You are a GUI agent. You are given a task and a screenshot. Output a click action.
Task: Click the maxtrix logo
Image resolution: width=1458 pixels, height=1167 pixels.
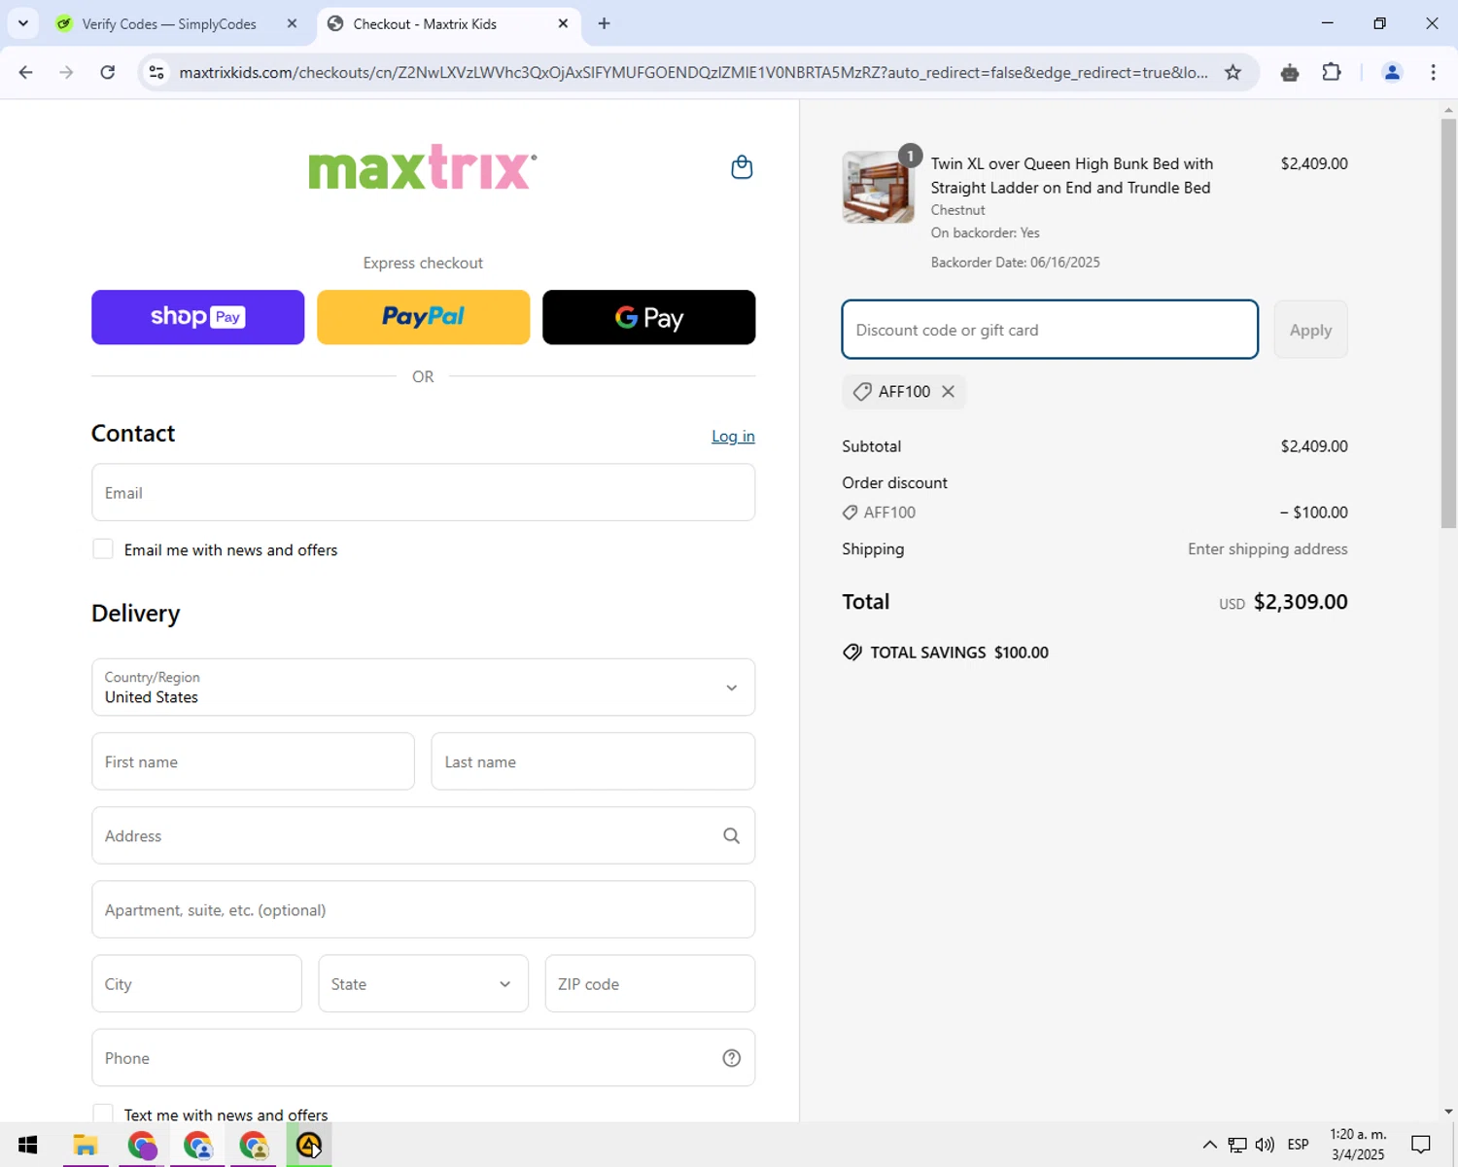pyautogui.click(x=423, y=167)
